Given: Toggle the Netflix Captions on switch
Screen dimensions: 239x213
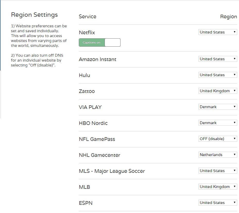Looking at the screenshot, I should (99, 42).
